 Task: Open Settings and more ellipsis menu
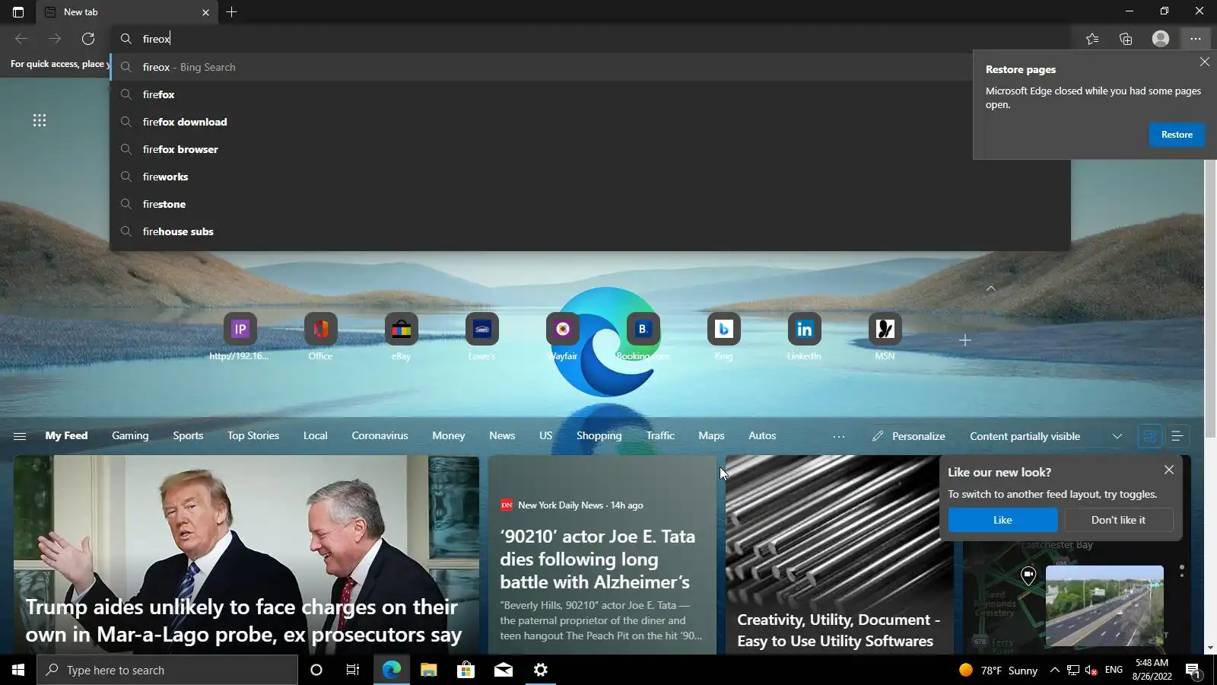coord(1196,39)
